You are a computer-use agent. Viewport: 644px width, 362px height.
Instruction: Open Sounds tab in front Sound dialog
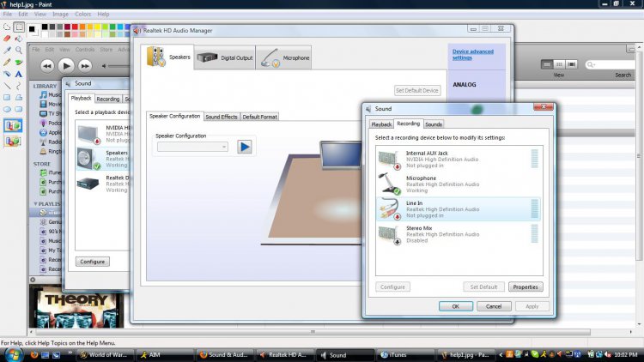tap(434, 124)
